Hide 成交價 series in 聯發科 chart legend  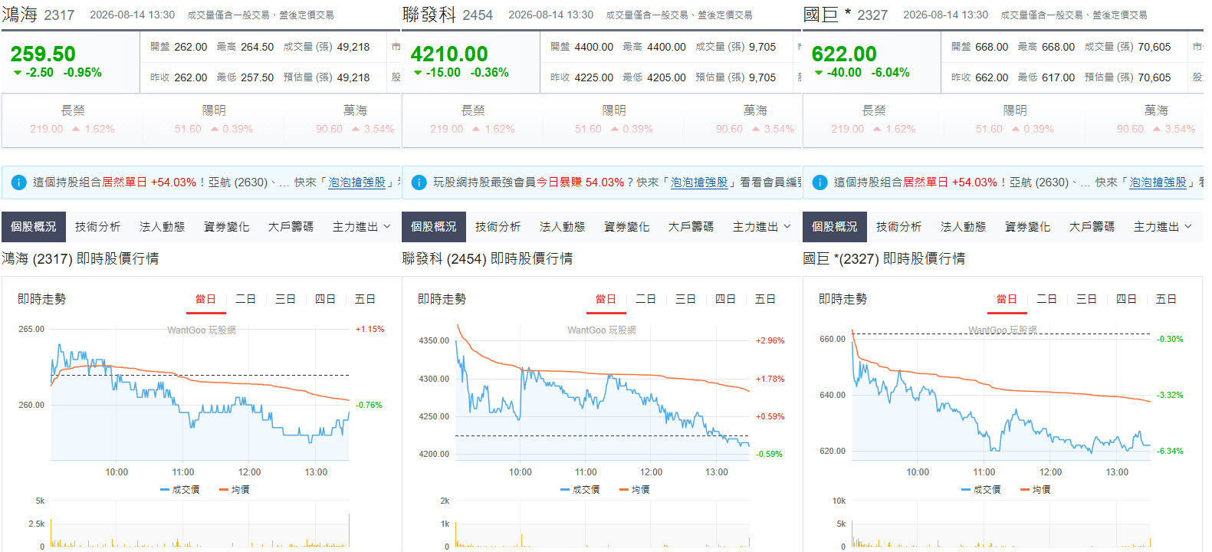tap(580, 489)
